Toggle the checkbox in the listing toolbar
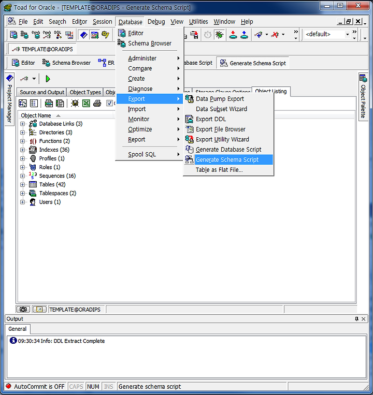The height and width of the screenshot is (395, 373). pos(109,103)
